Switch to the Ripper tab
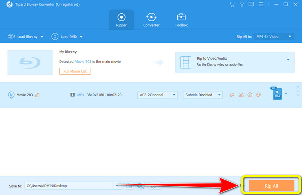 (x=121, y=20)
